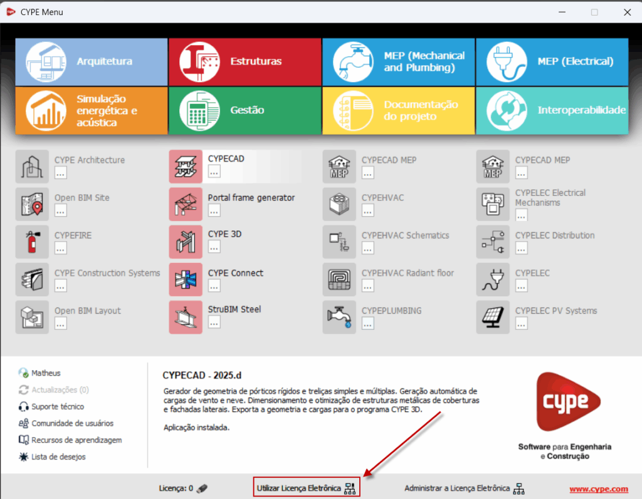Expand ... button under CYPELEC PV Systems
The height and width of the screenshot is (499, 642).
521,324
